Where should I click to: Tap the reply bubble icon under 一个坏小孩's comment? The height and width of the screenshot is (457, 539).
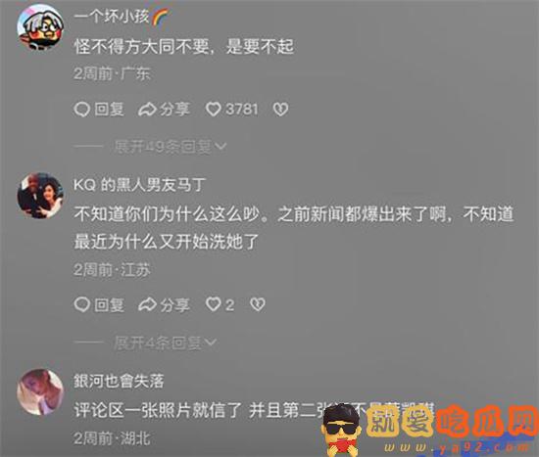(81, 110)
